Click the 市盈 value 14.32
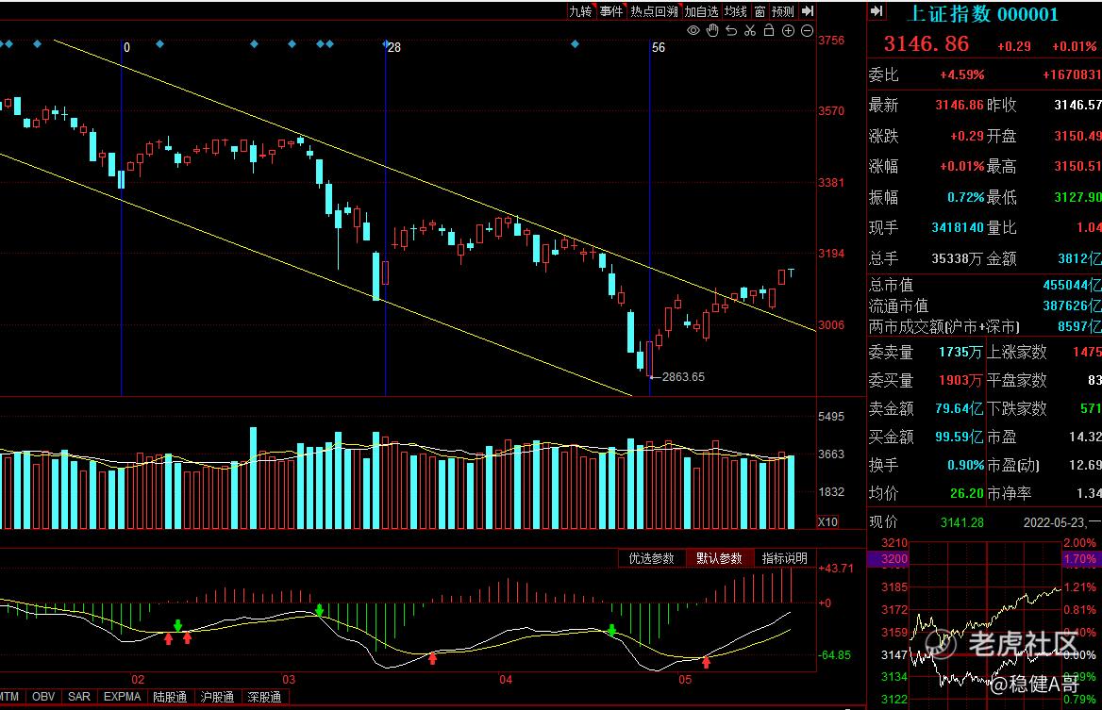 coord(1084,437)
